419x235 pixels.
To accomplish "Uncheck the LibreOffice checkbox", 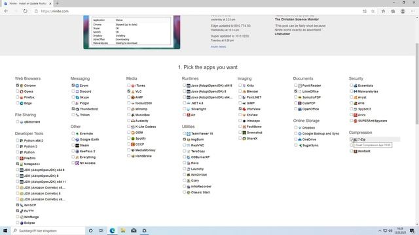I will 295,91.
